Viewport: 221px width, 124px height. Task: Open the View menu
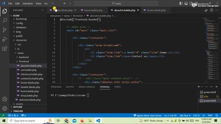click(x=38, y=3)
